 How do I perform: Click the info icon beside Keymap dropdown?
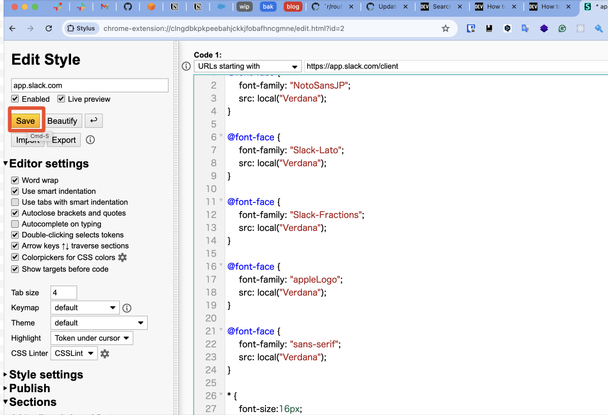point(127,308)
